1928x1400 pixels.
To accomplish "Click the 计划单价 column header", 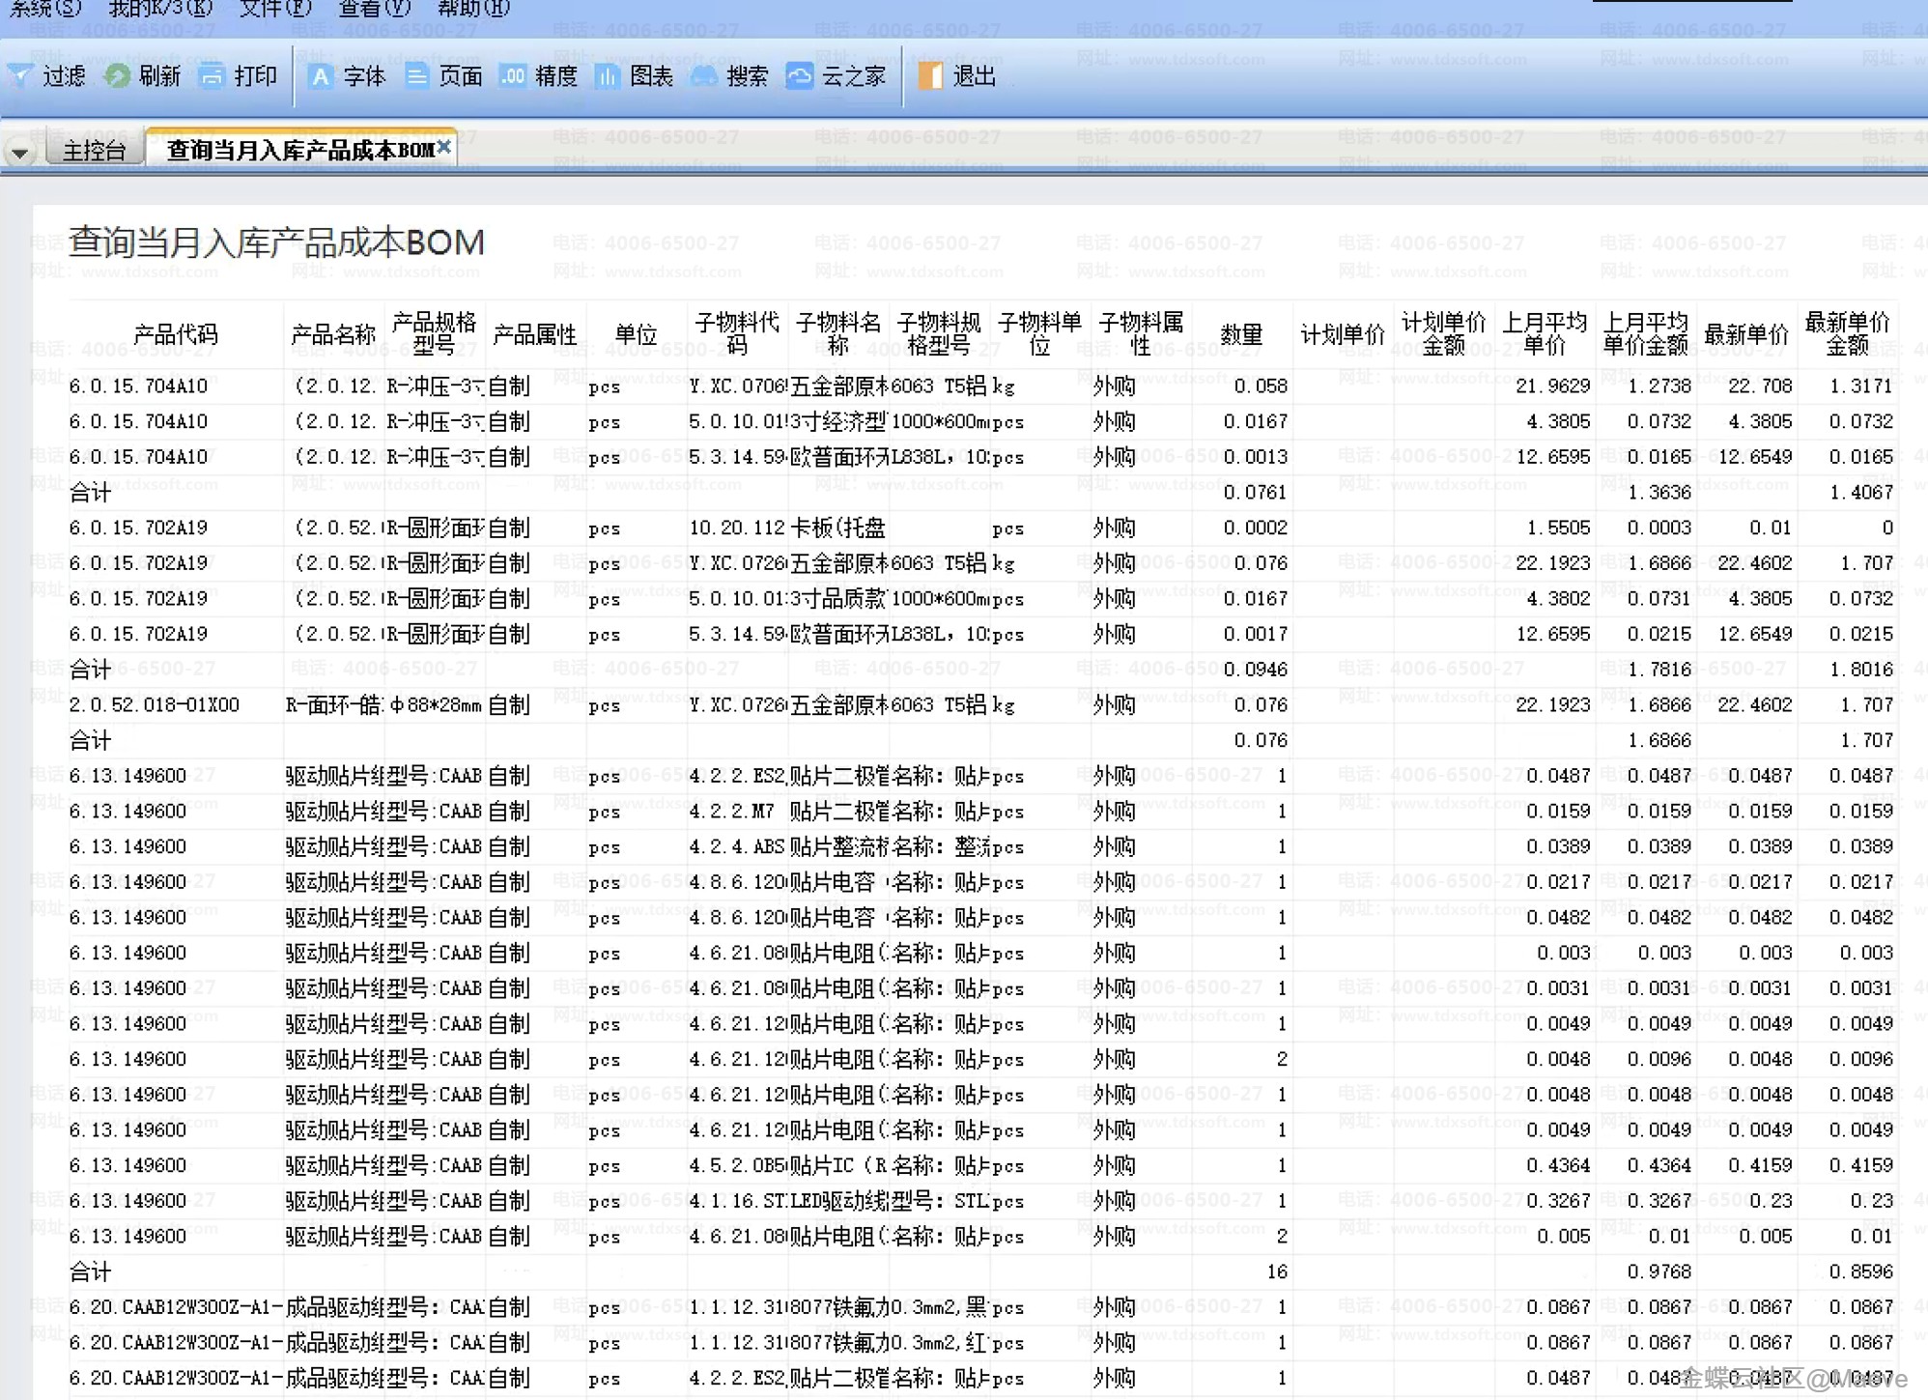I will [1343, 334].
